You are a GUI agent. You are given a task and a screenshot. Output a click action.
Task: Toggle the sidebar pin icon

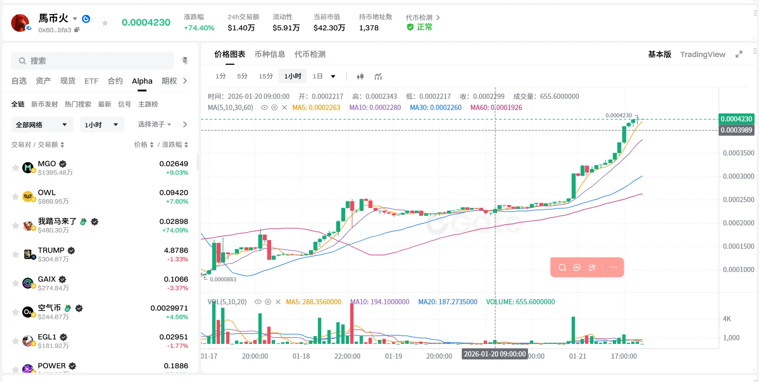tap(185, 60)
